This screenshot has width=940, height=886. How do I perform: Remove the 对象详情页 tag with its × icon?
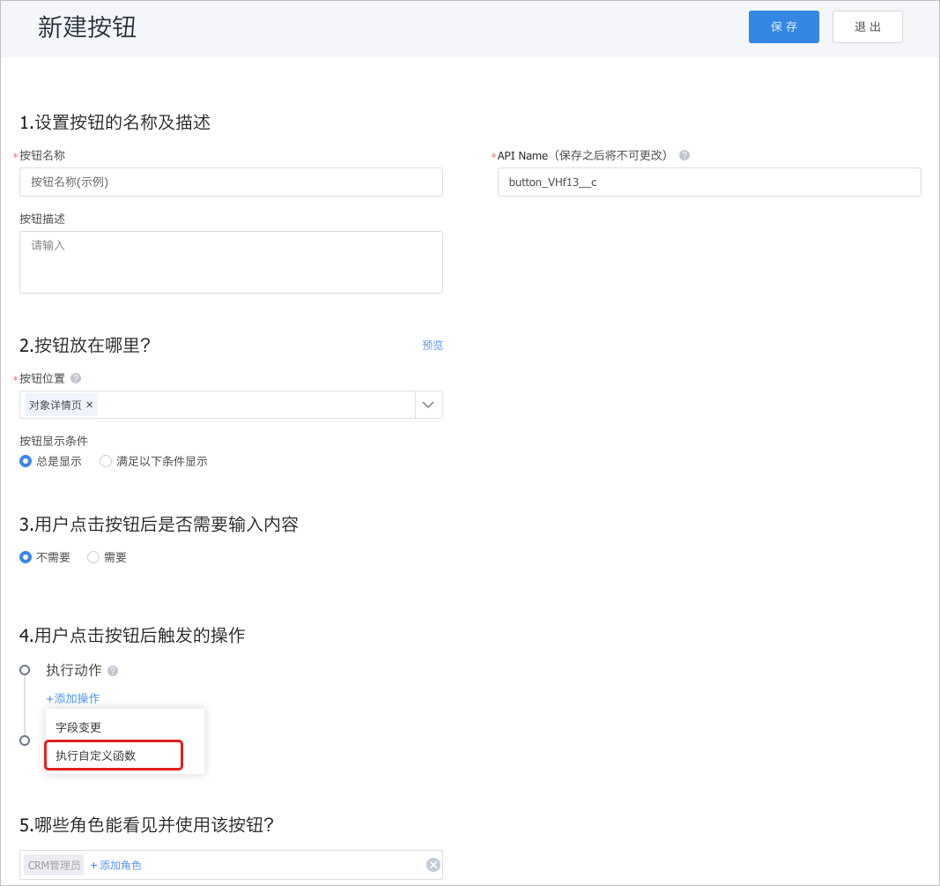[89, 405]
